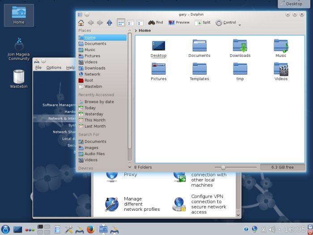Open the Control menu in Dolphin

click(x=226, y=22)
